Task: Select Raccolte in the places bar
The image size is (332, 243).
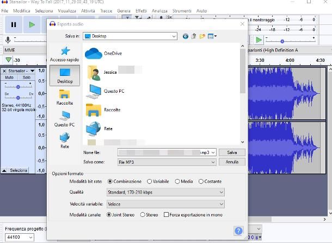Action: click(65, 97)
